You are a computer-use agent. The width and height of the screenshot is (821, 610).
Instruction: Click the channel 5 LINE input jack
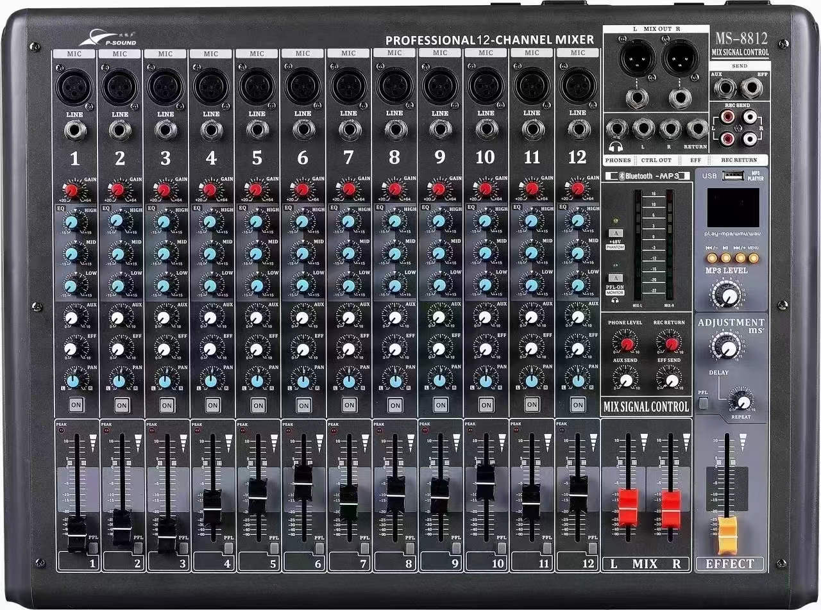click(x=257, y=131)
